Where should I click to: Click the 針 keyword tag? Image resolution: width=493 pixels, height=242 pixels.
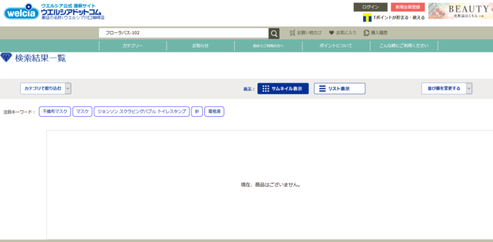197,112
